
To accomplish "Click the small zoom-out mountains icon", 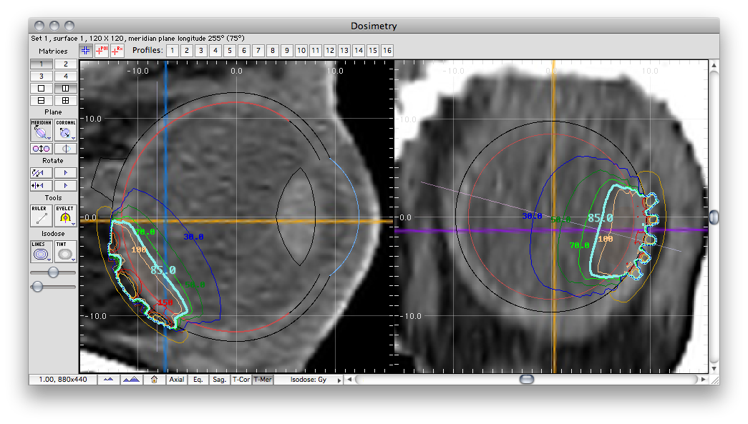I will [109, 380].
